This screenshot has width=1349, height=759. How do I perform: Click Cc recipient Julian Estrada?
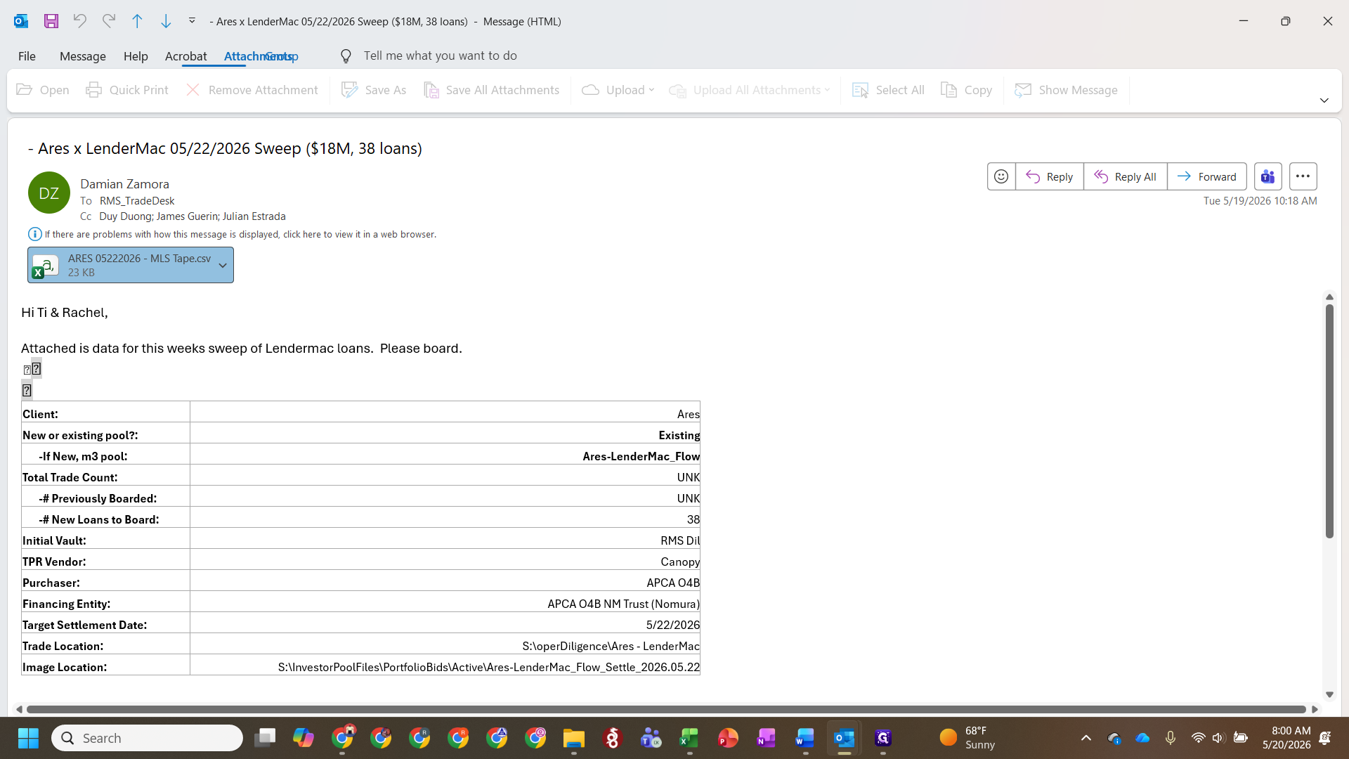tap(254, 216)
